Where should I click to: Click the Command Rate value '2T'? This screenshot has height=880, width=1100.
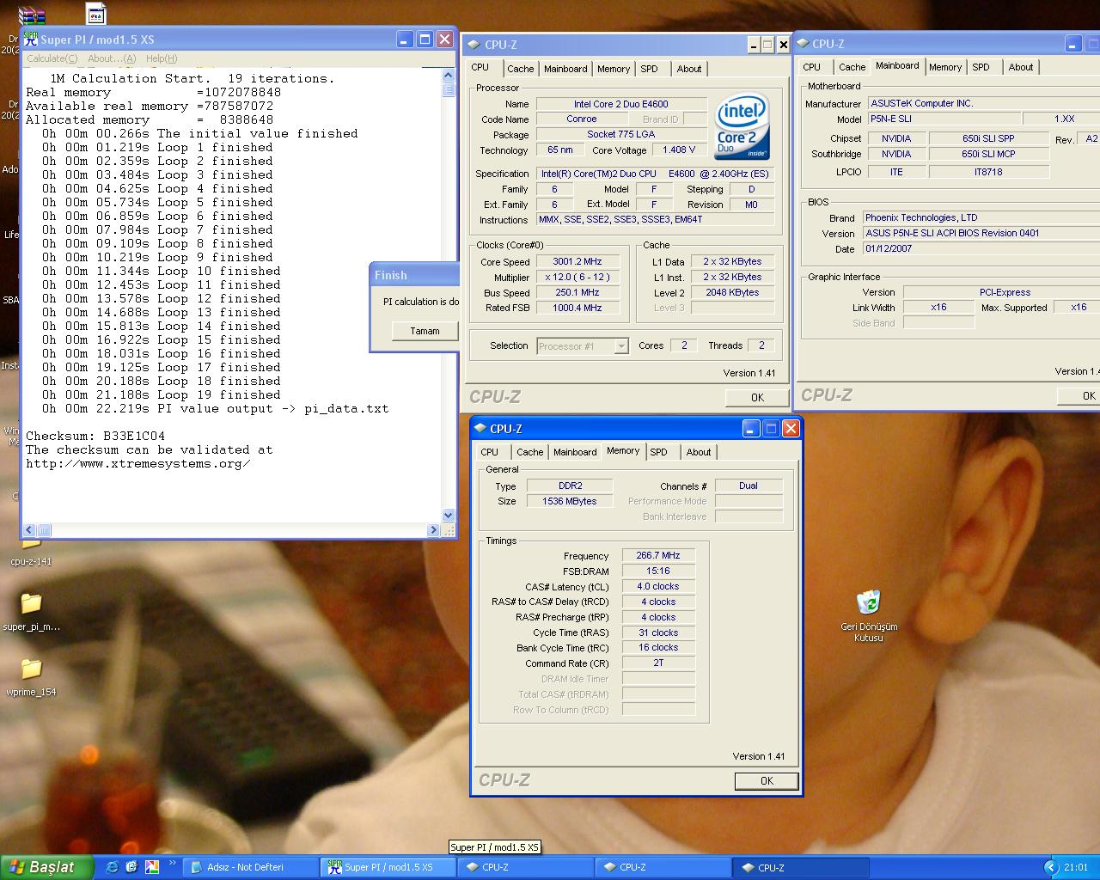[x=658, y=663]
